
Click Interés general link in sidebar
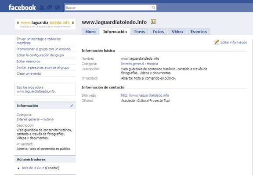[28, 119]
